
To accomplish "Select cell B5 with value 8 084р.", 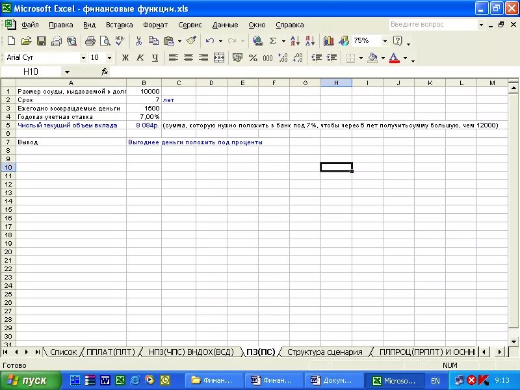I will (x=144, y=125).
